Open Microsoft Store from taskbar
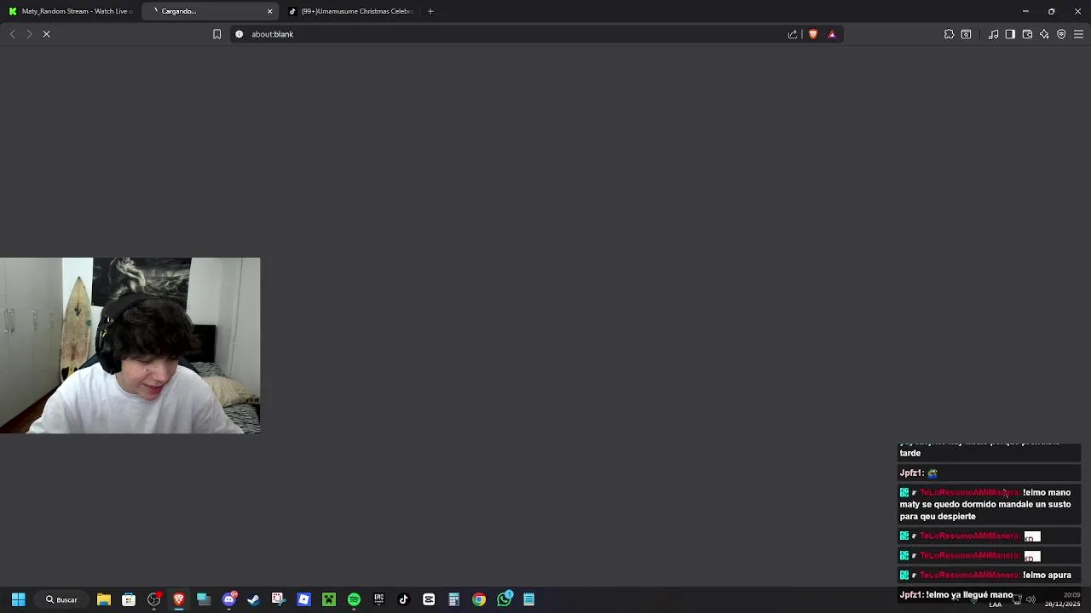Image resolution: width=1091 pixels, height=613 pixels. pos(129,599)
